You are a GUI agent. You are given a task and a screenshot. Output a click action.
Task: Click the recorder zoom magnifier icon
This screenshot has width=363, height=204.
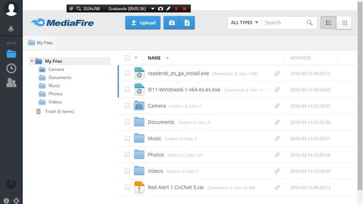(79, 9)
